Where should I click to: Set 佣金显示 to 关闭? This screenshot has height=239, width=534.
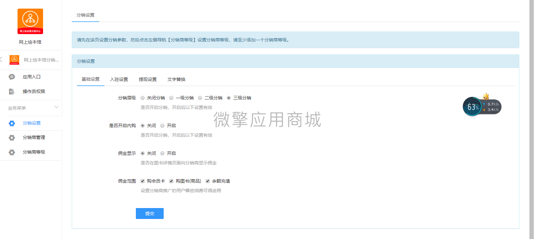click(143, 153)
